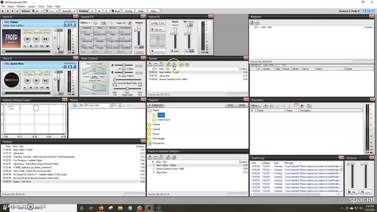Screen dimensions: 377x212
Task: Open the font size dropdown in Notes
Action: click(120, 105)
